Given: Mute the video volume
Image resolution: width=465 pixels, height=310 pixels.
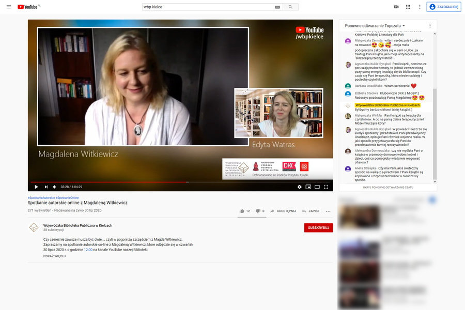Looking at the screenshot, I should click(55, 187).
